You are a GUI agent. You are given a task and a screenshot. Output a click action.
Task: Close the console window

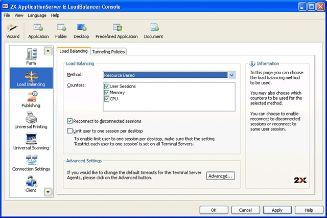(320, 7)
